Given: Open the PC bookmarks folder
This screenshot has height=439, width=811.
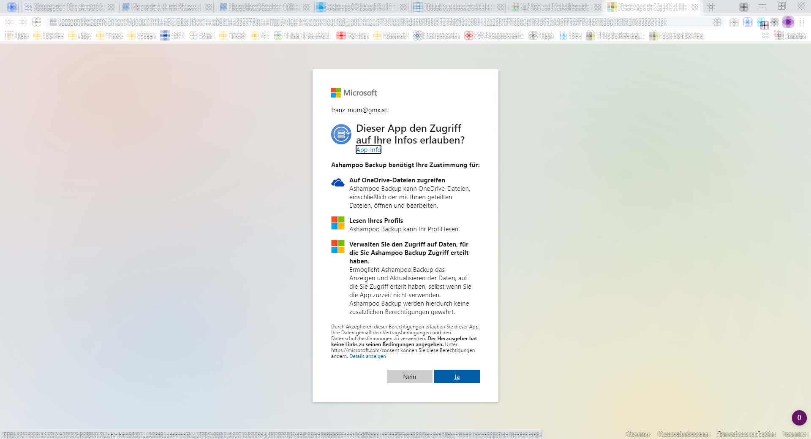Looking at the screenshot, I should point(260,36).
